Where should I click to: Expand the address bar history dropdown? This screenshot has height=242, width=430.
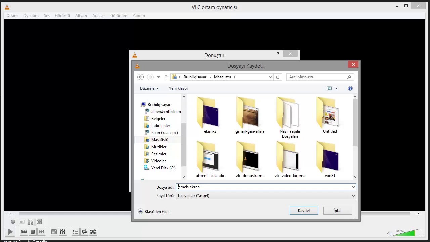[x=270, y=77]
